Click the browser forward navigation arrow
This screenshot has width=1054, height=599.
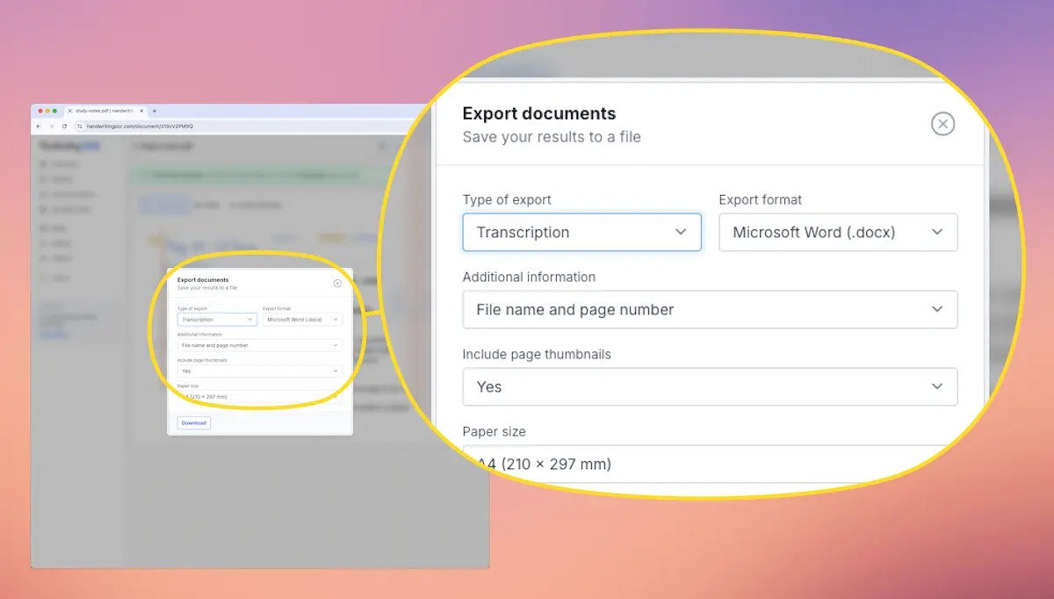coord(51,126)
